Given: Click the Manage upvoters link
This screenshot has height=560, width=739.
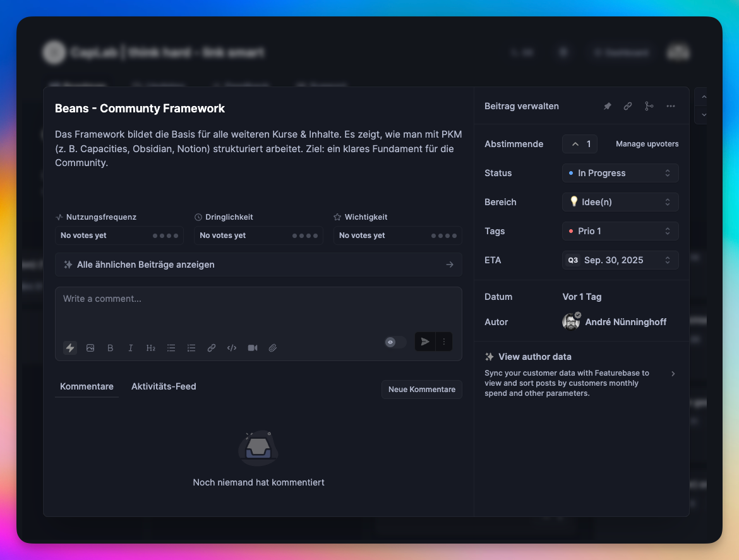Looking at the screenshot, I should [x=647, y=144].
